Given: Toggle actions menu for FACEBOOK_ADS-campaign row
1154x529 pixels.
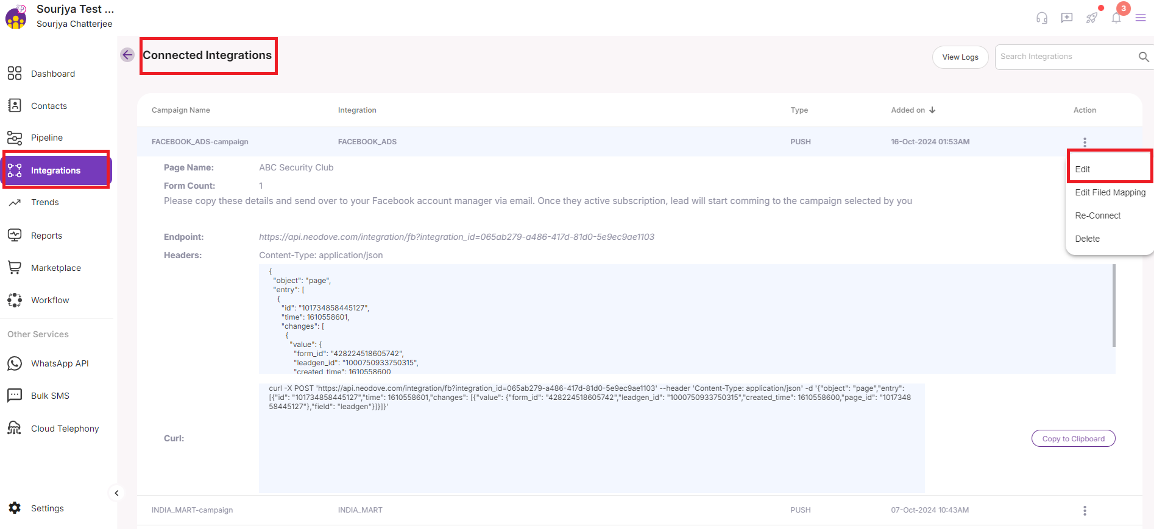Looking at the screenshot, I should coord(1085,142).
